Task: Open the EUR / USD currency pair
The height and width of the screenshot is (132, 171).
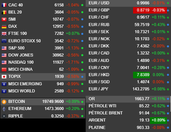Action: [x=128, y=3]
